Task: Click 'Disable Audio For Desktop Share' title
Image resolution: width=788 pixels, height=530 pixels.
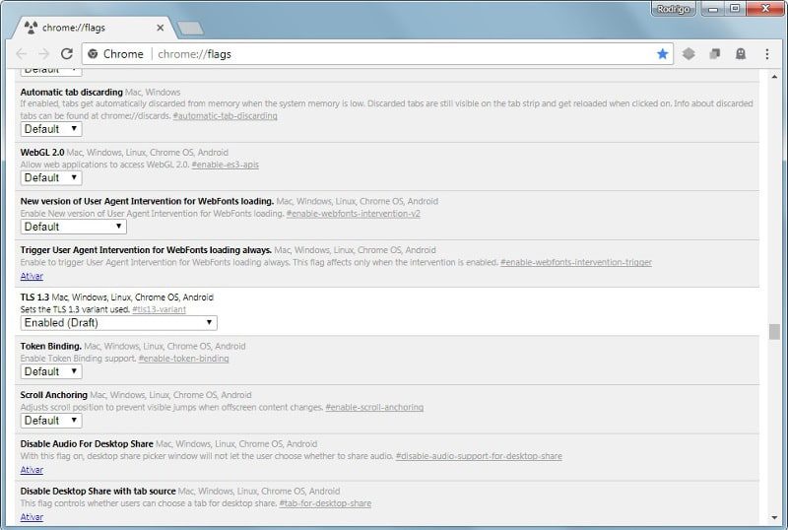Action: pyautogui.click(x=87, y=443)
